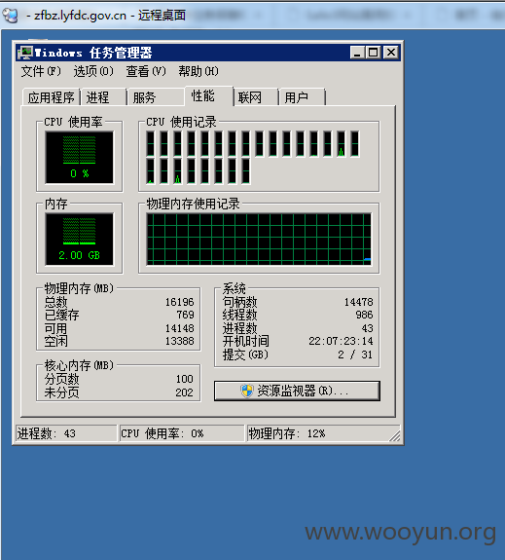505x560 pixels.
Task: Click the 空闲 label
Action: click(55, 341)
